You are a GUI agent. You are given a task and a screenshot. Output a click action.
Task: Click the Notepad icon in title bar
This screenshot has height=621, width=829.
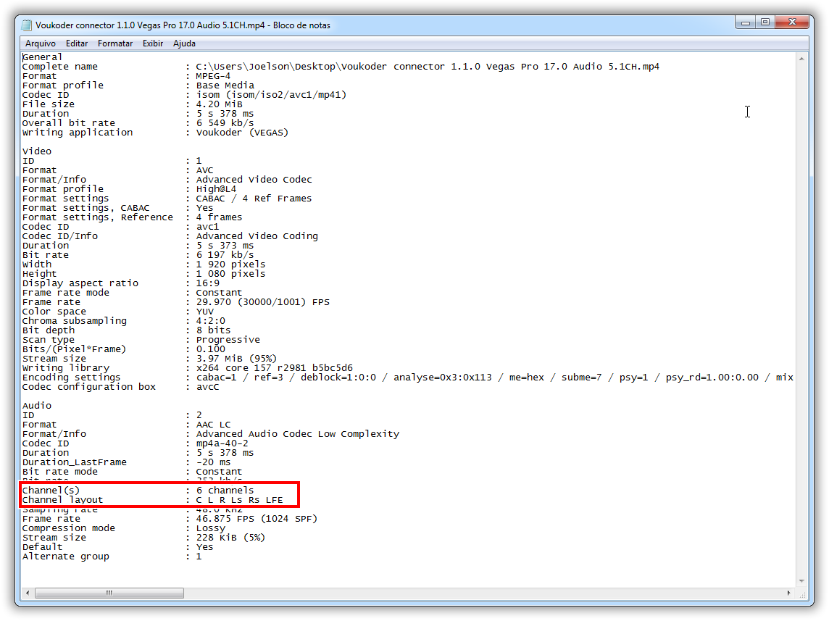point(28,25)
